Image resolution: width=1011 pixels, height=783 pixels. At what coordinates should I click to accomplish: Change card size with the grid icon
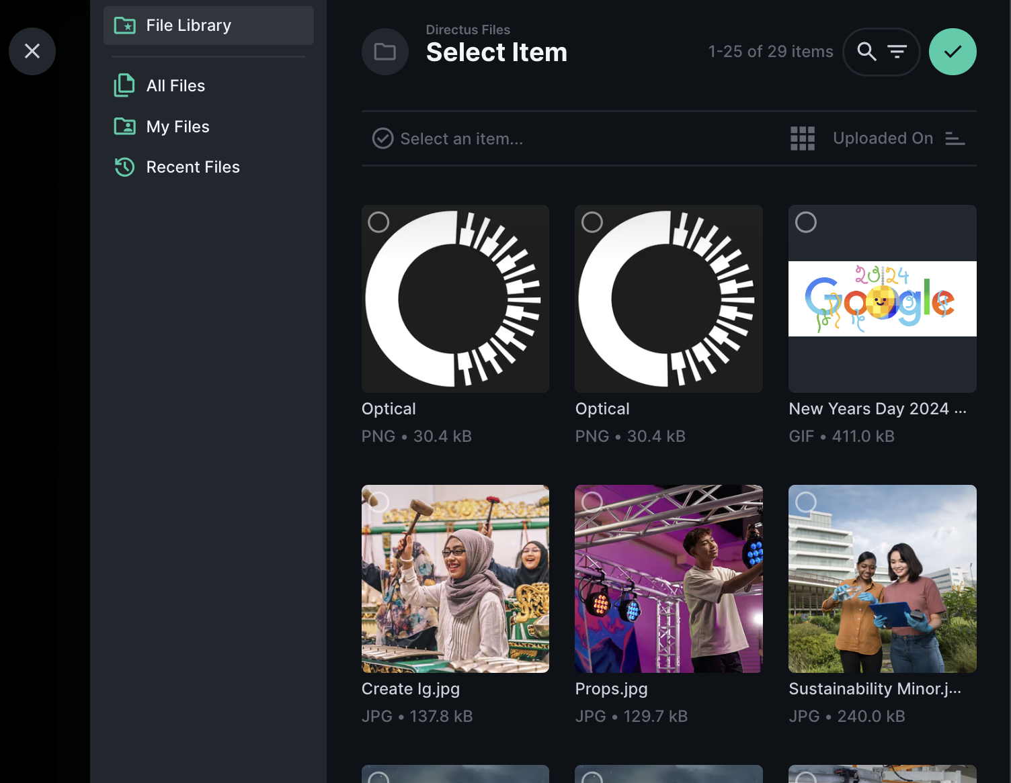point(803,138)
